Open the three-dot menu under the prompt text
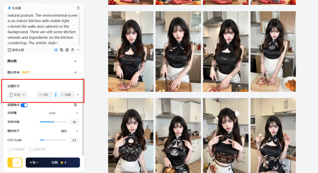318x173 pixels. coord(78,50)
